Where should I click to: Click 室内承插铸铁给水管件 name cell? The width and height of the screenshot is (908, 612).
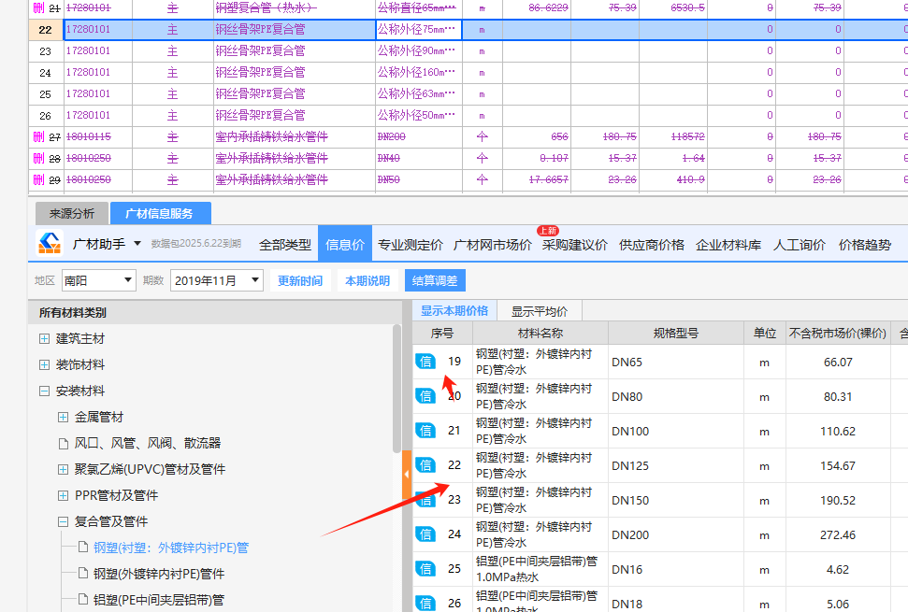[x=295, y=136]
